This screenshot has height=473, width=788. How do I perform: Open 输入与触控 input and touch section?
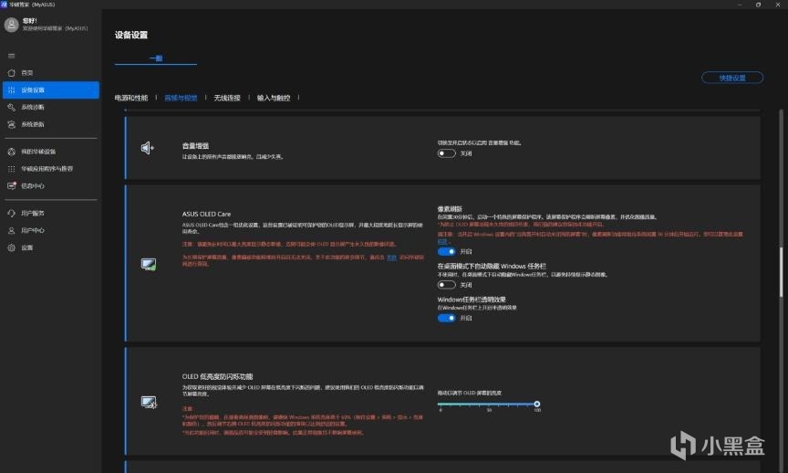(x=274, y=98)
